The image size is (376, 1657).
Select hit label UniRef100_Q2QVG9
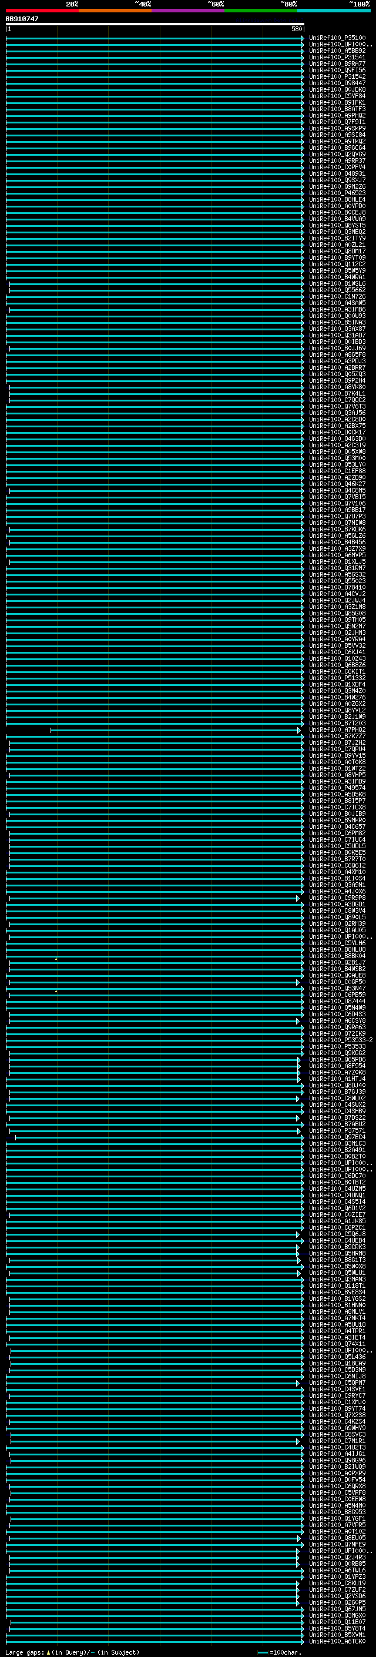click(337, 155)
